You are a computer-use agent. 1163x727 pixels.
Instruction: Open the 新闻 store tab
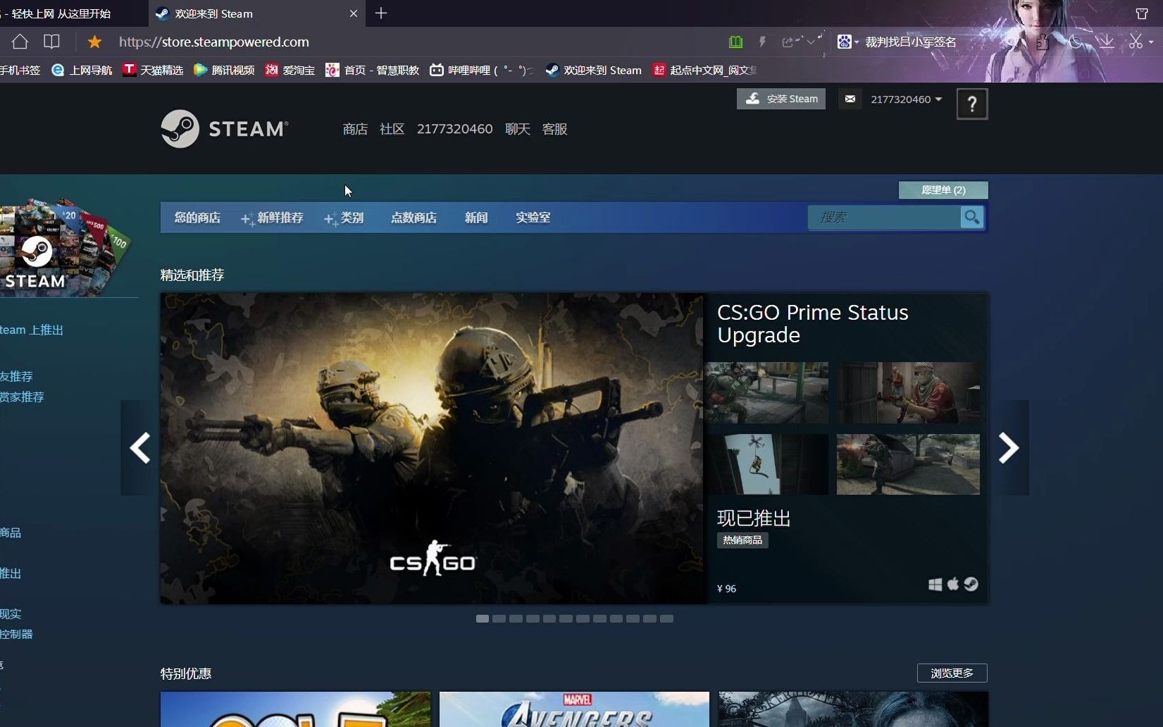476,218
